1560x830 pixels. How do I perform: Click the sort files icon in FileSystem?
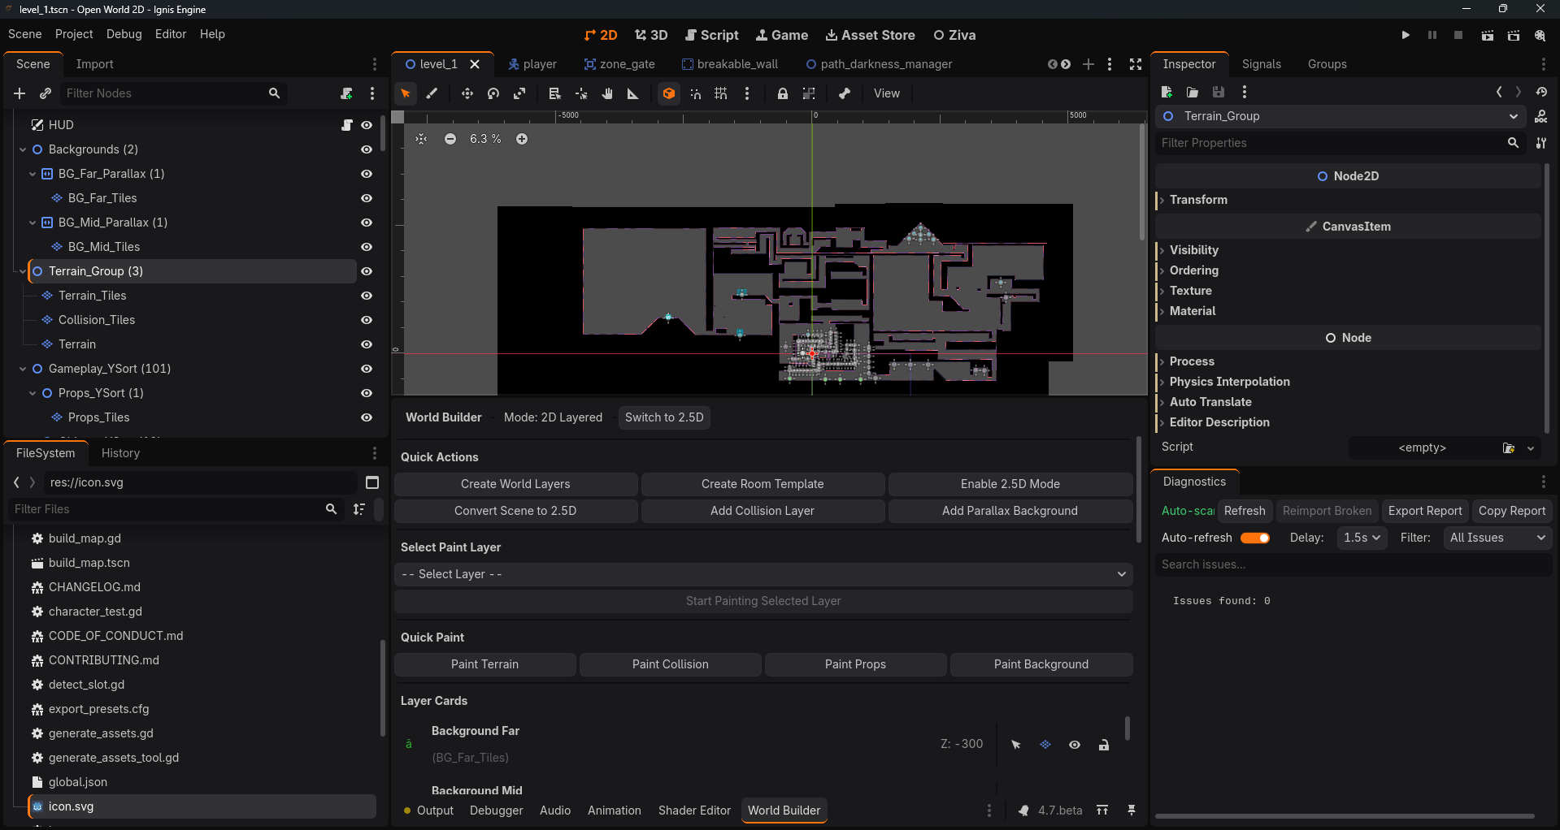[x=359, y=509]
